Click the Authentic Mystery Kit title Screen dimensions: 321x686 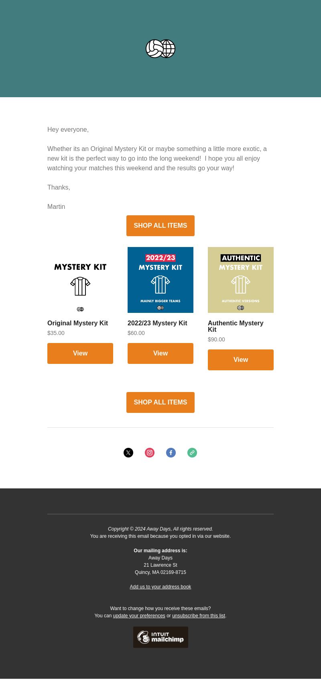236,327
